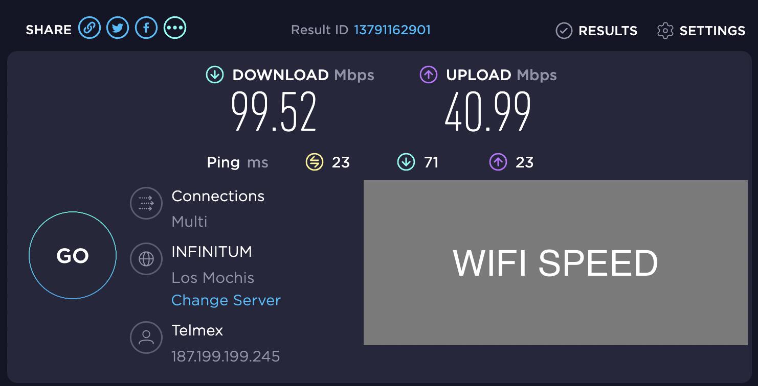Click the copy link share icon

89,28
